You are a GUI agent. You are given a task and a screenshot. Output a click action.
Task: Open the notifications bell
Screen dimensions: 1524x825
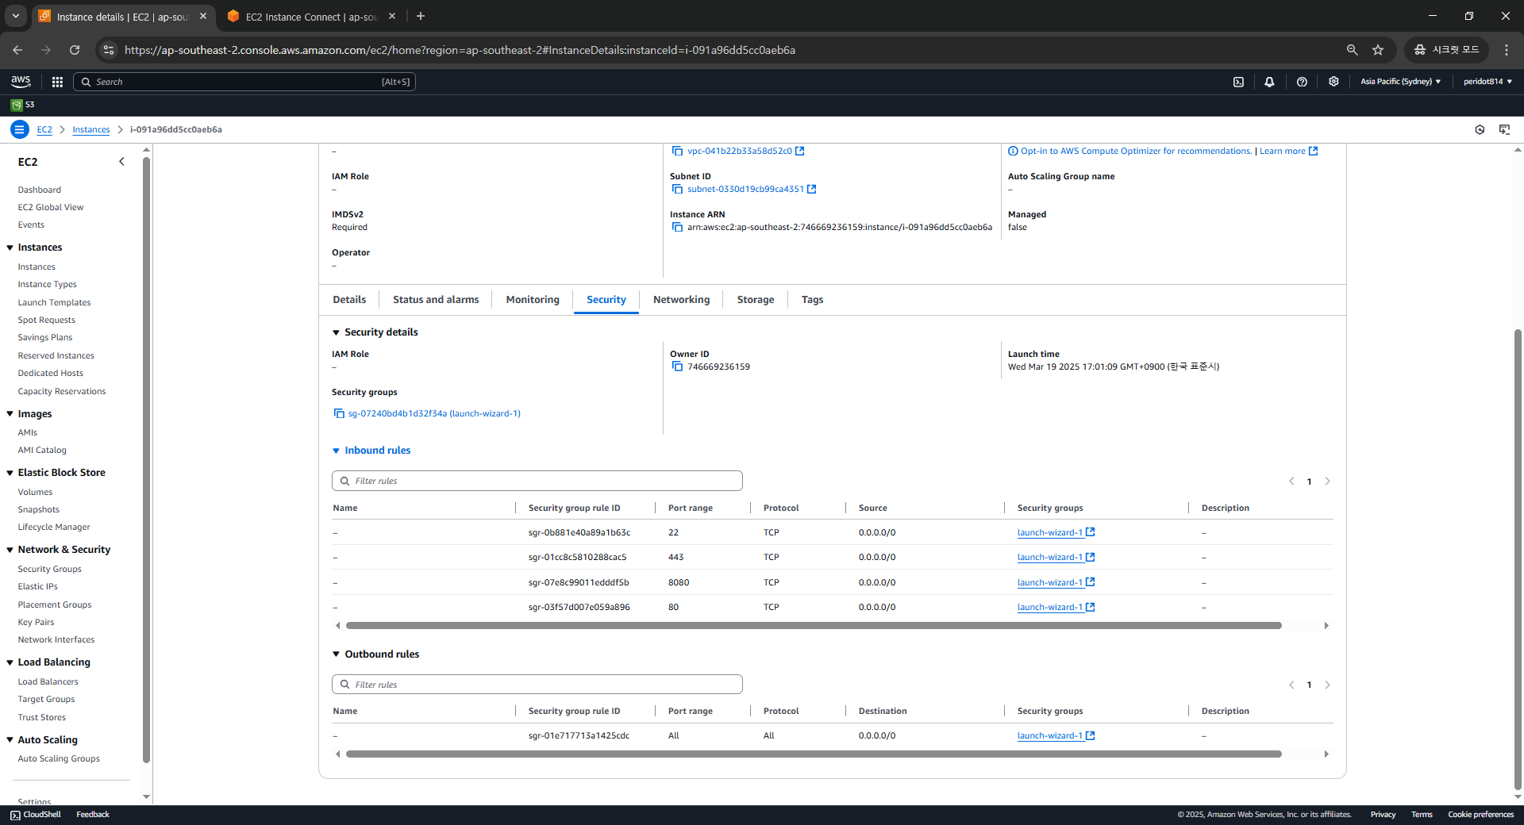(1269, 82)
